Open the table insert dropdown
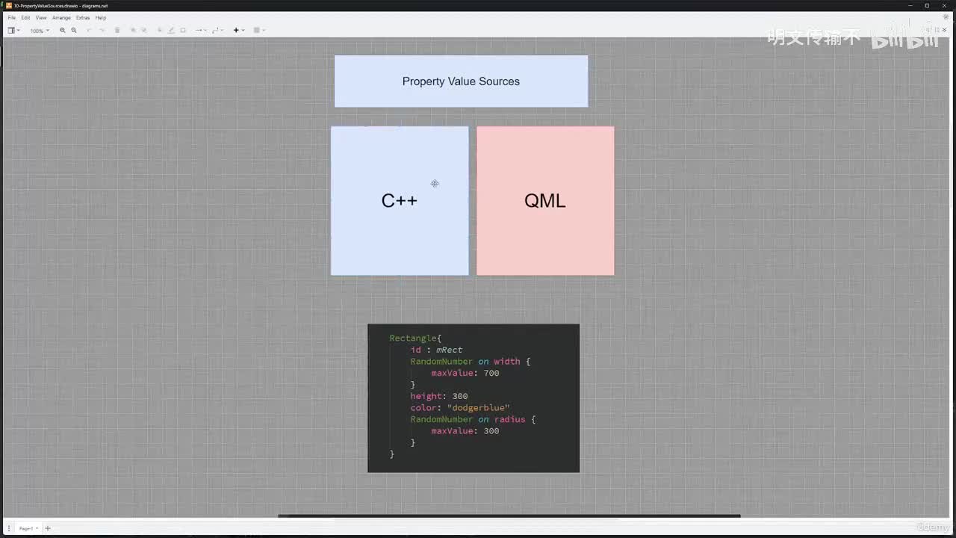 click(259, 31)
